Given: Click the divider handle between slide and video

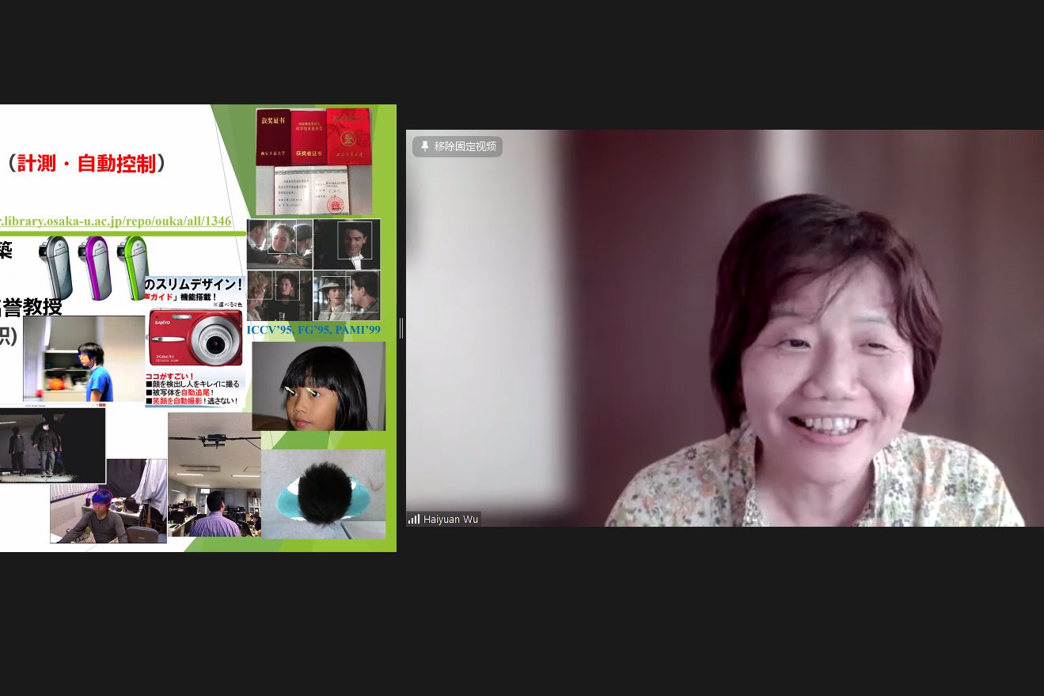Looking at the screenshot, I should 401,328.
